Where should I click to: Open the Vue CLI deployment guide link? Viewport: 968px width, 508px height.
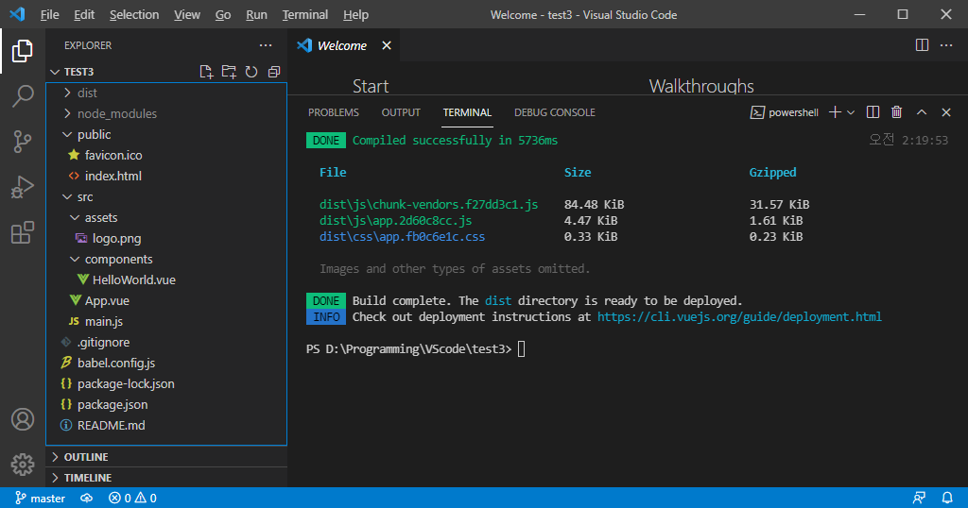pos(739,317)
